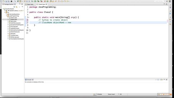This screenshot has height=98, width=174.
Task: Click 'package JavaProgramming;' on line 1
Action: [x=43, y=7]
